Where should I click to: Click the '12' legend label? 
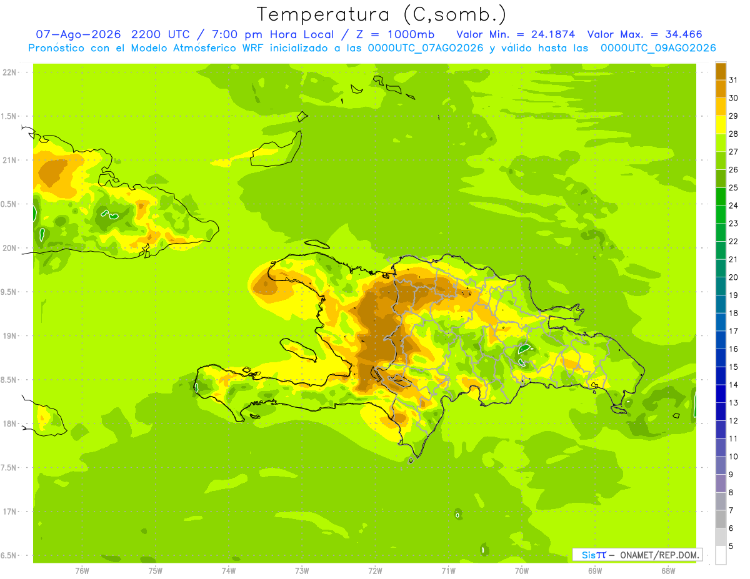point(733,420)
